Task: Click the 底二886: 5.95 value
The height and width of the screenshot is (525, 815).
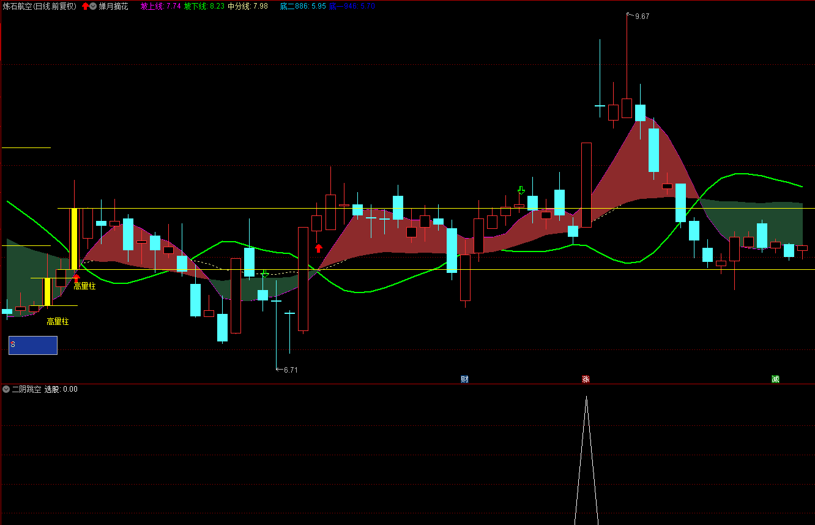Action: (x=303, y=6)
